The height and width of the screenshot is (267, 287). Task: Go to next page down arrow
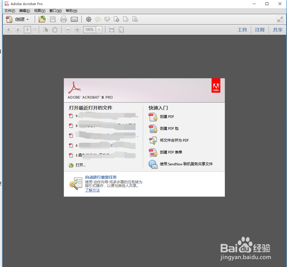[18, 30]
